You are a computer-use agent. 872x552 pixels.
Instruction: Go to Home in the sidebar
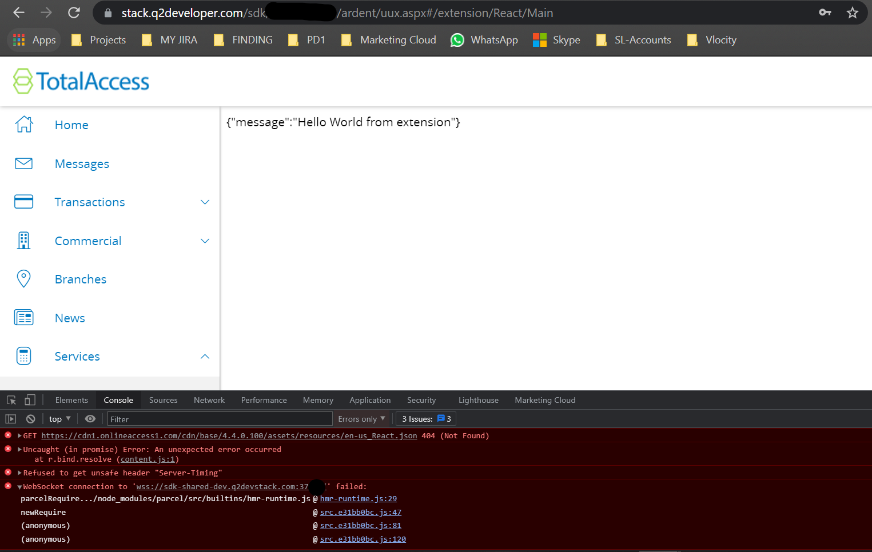coord(71,125)
